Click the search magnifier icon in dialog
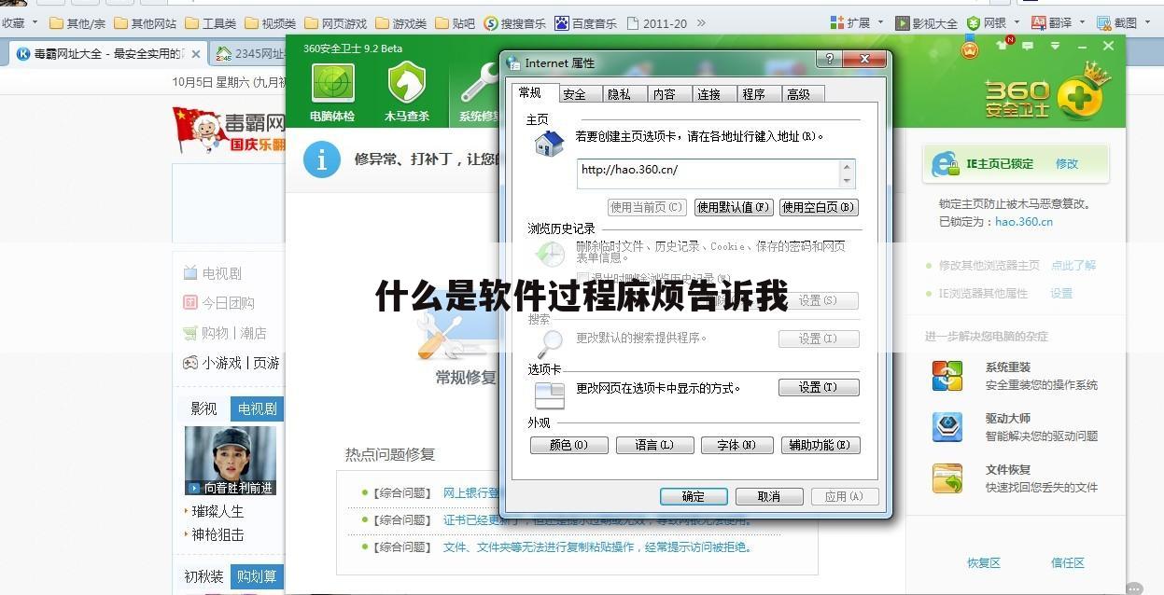This screenshot has width=1164, height=595. (x=550, y=342)
